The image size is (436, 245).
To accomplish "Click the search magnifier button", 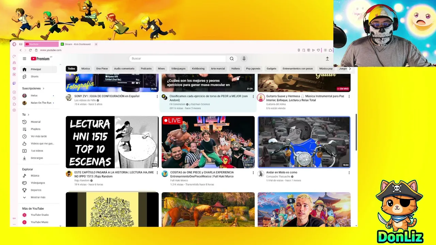I will pyautogui.click(x=232, y=59).
